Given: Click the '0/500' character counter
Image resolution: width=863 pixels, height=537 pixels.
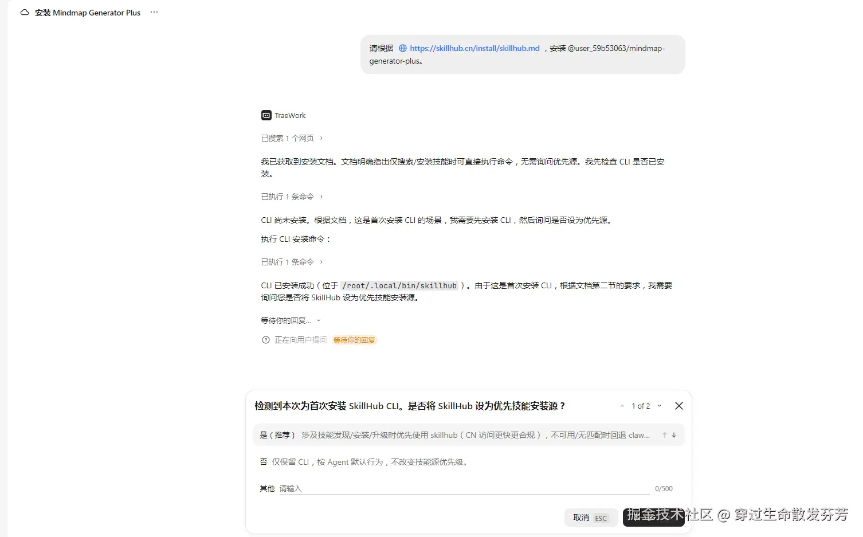Looking at the screenshot, I should coord(664,489).
